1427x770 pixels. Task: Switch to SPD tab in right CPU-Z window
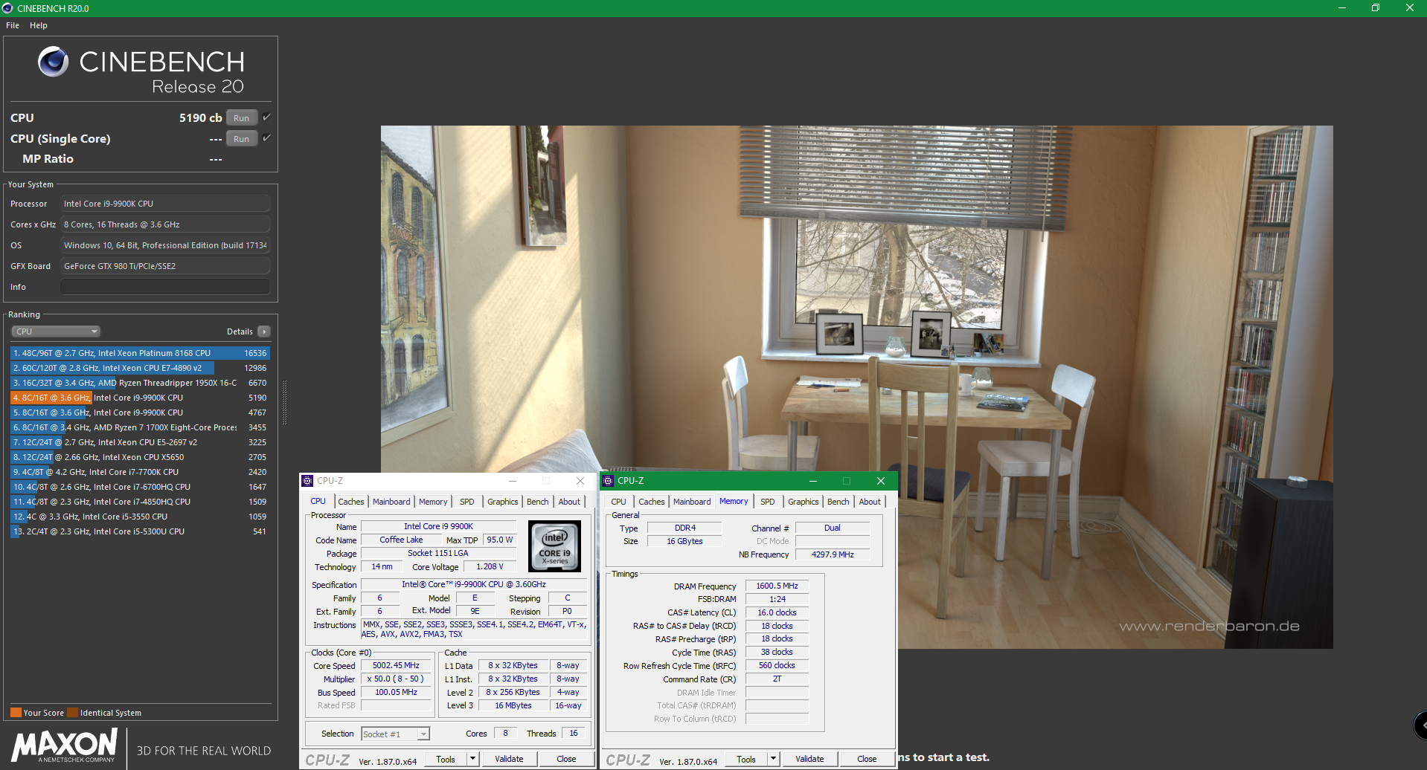point(768,502)
